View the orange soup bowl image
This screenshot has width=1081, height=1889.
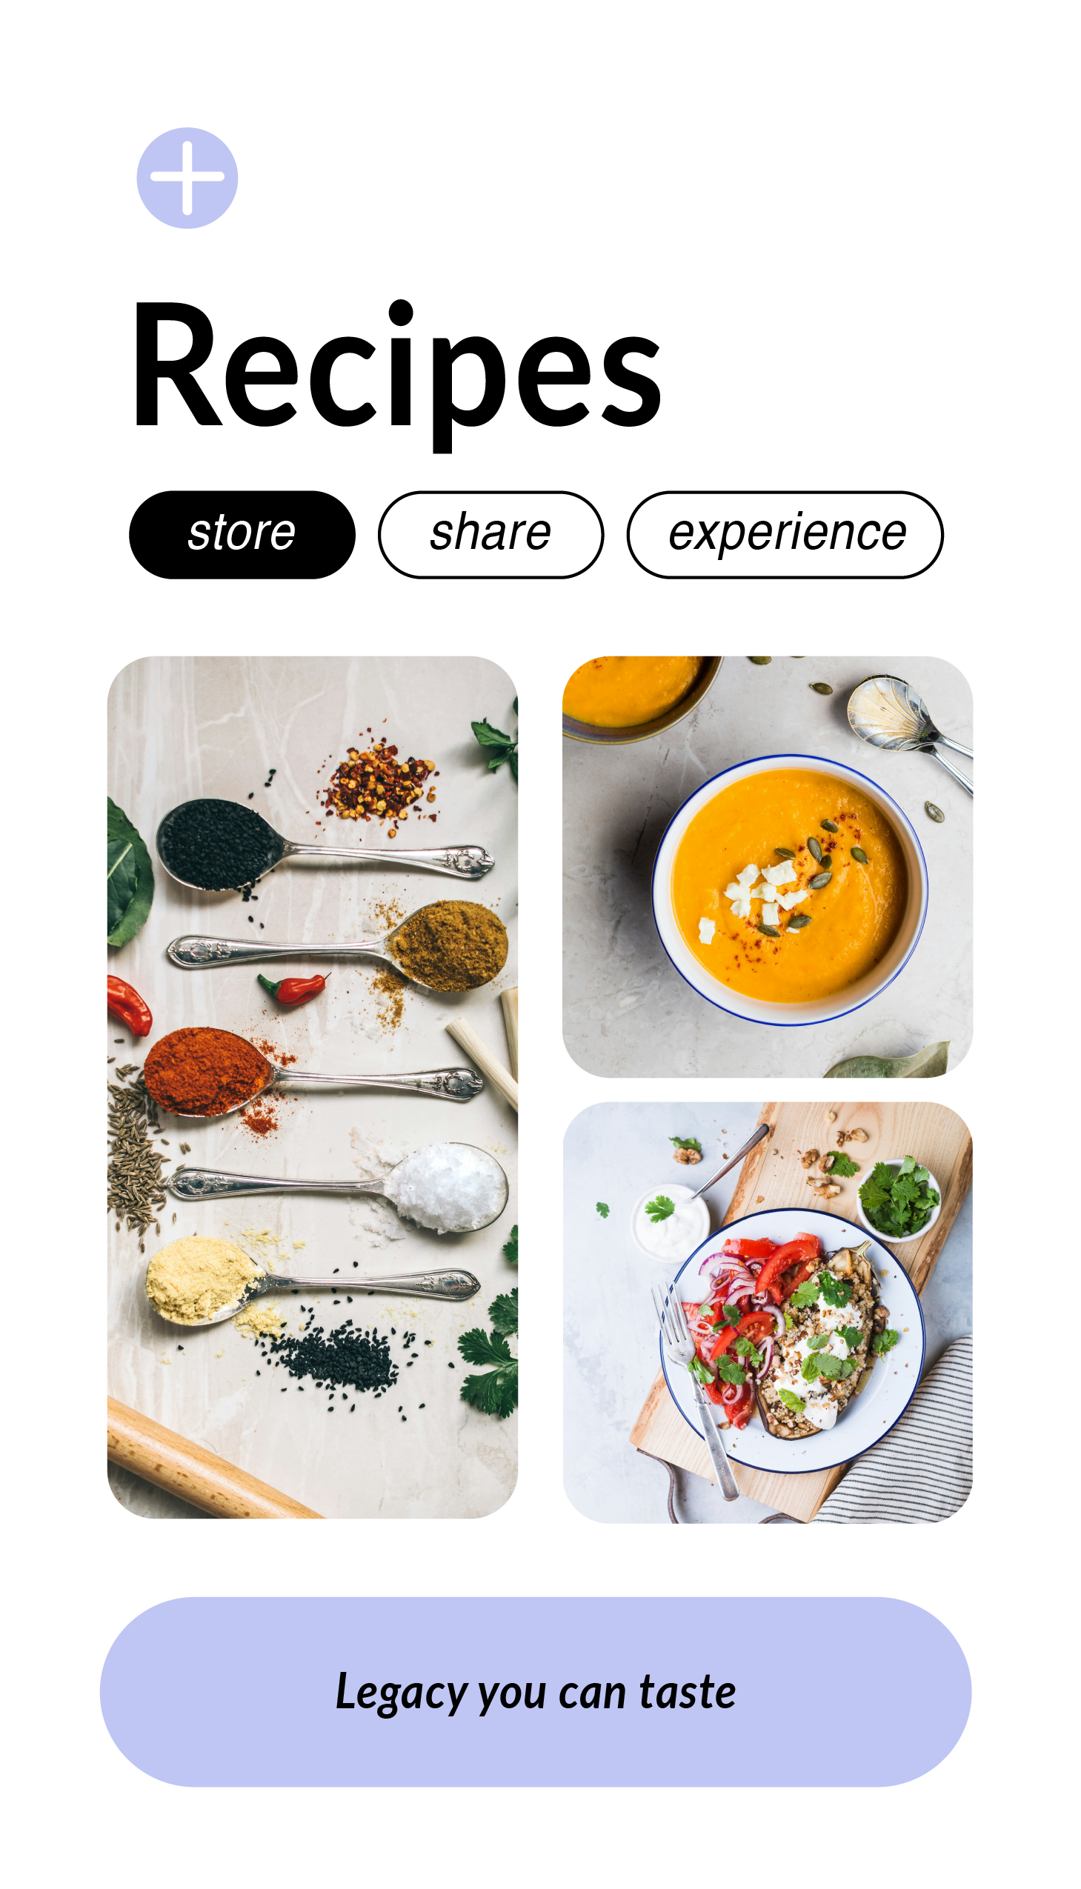767,867
